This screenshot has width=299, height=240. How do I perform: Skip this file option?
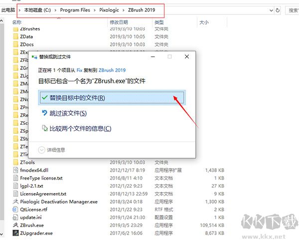[x=64, y=113]
